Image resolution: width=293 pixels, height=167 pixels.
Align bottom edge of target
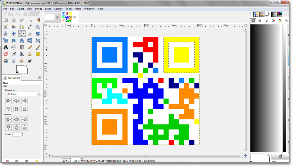pos(24,109)
